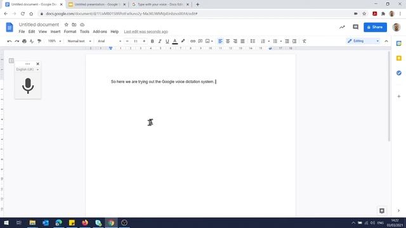The height and width of the screenshot is (228, 406).
Task: Toggle bulleted list
Action: [x=275, y=41]
